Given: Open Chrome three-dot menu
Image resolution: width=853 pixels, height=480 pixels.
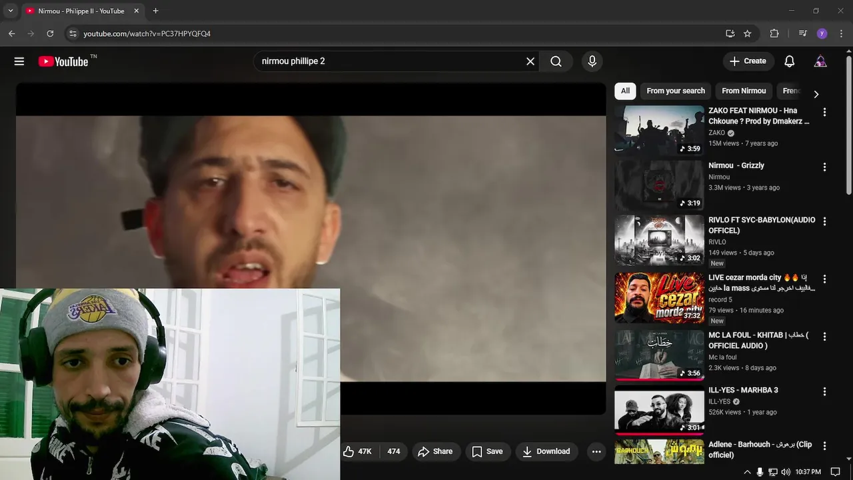Looking at the screenshot, I should pos(841,33).
